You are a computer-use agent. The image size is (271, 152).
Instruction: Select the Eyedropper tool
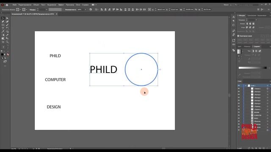point(7,35)
